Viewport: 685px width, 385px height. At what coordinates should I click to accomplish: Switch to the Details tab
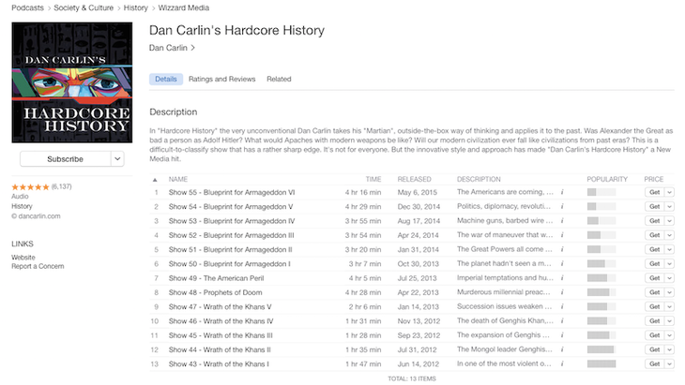[x=166, y=79]
